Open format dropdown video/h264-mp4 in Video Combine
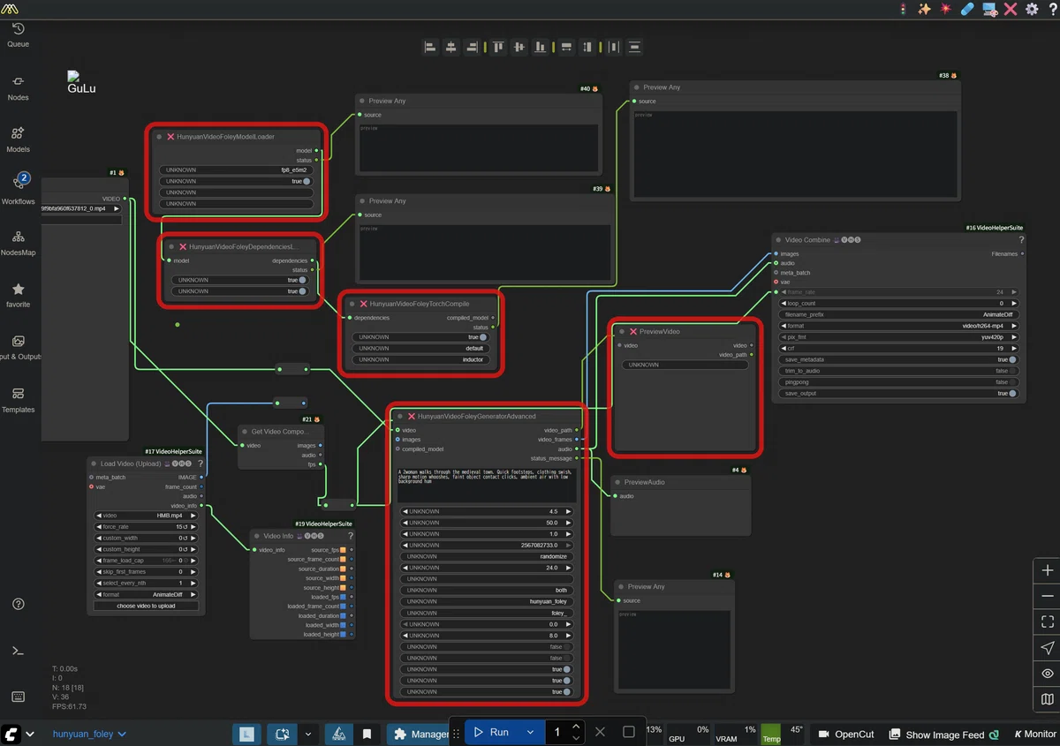Viewport: 1060px width, 746px height. coord(898,326)
